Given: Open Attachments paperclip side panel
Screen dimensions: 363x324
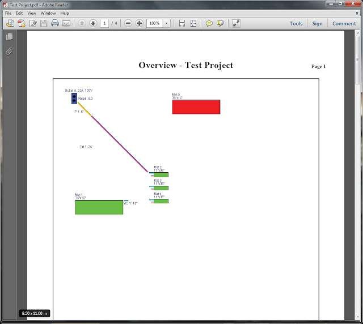Looking at the screenshot, I should [9, 52].
